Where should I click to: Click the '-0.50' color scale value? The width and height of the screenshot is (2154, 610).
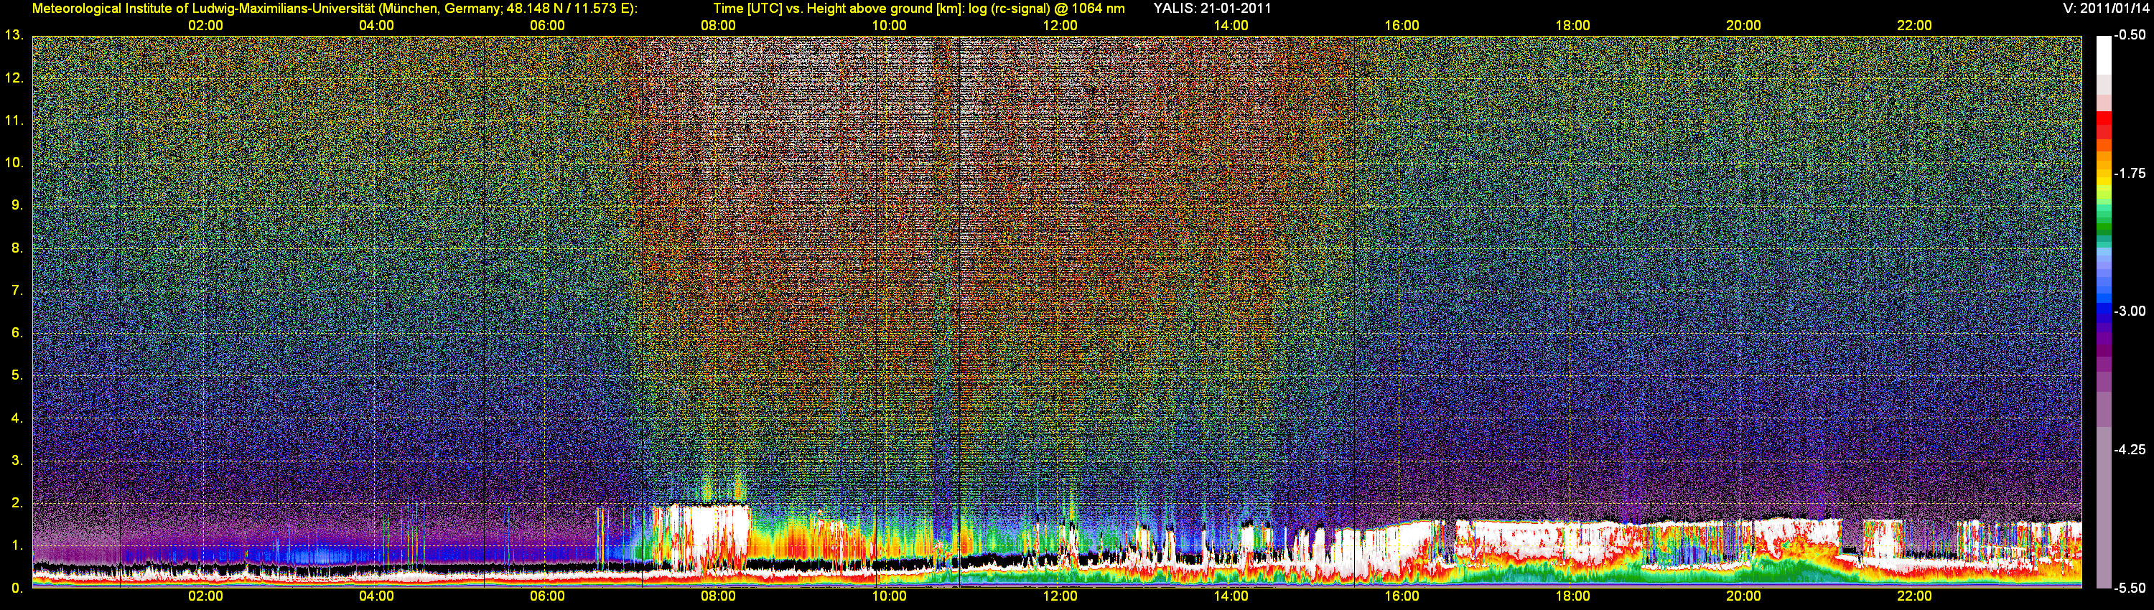[2129, 35]
